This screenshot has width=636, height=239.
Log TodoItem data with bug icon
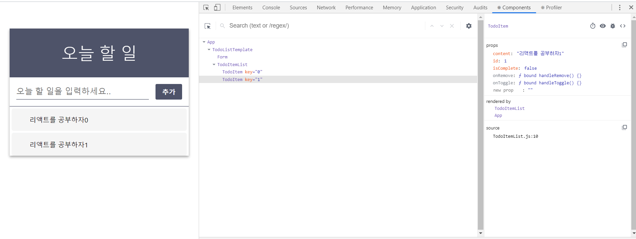click(x=613, y=26)
